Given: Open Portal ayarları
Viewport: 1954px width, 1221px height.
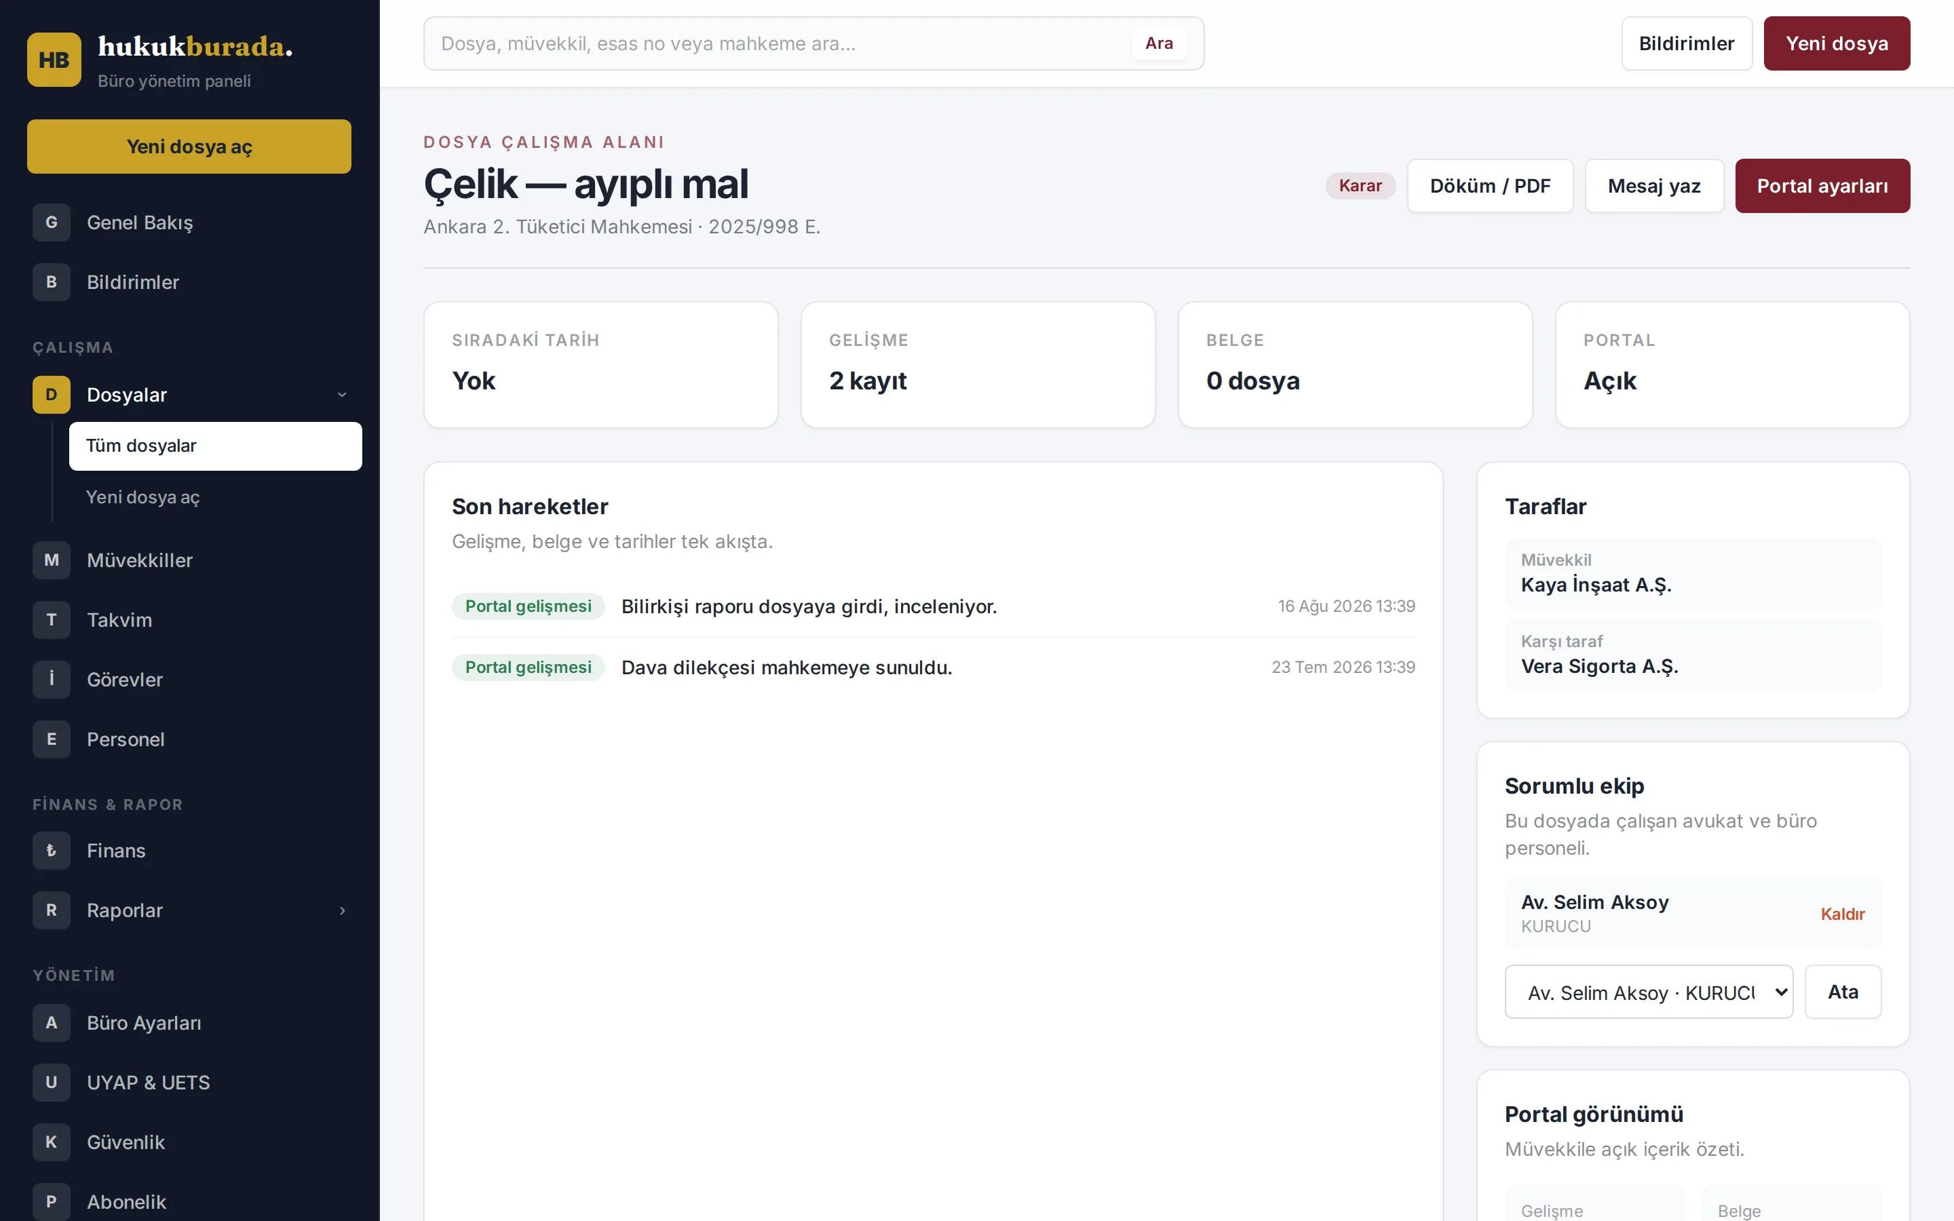Looking at the screenshot, I should [1822, 187].
